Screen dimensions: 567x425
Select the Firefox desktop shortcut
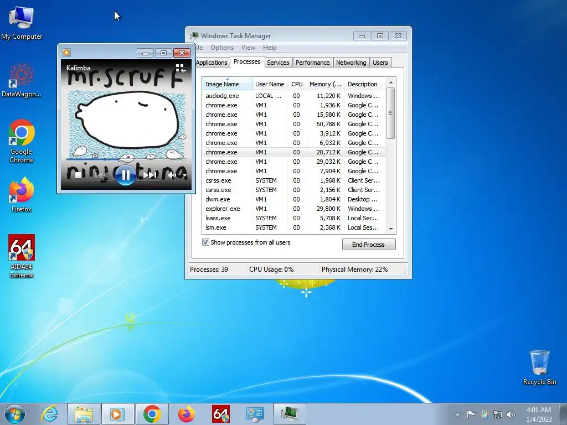[x=22, y=195]
